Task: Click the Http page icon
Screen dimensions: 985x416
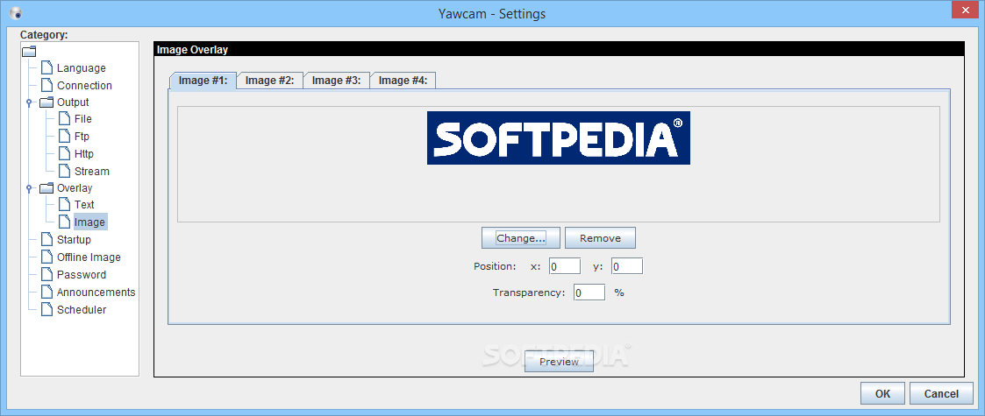Action: pos(64,154)
